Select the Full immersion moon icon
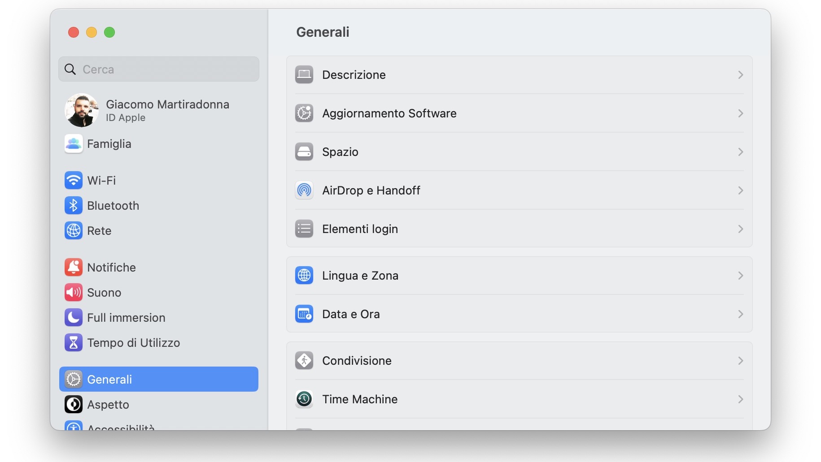This screenshot has height=462, width=821. point(74,318)
